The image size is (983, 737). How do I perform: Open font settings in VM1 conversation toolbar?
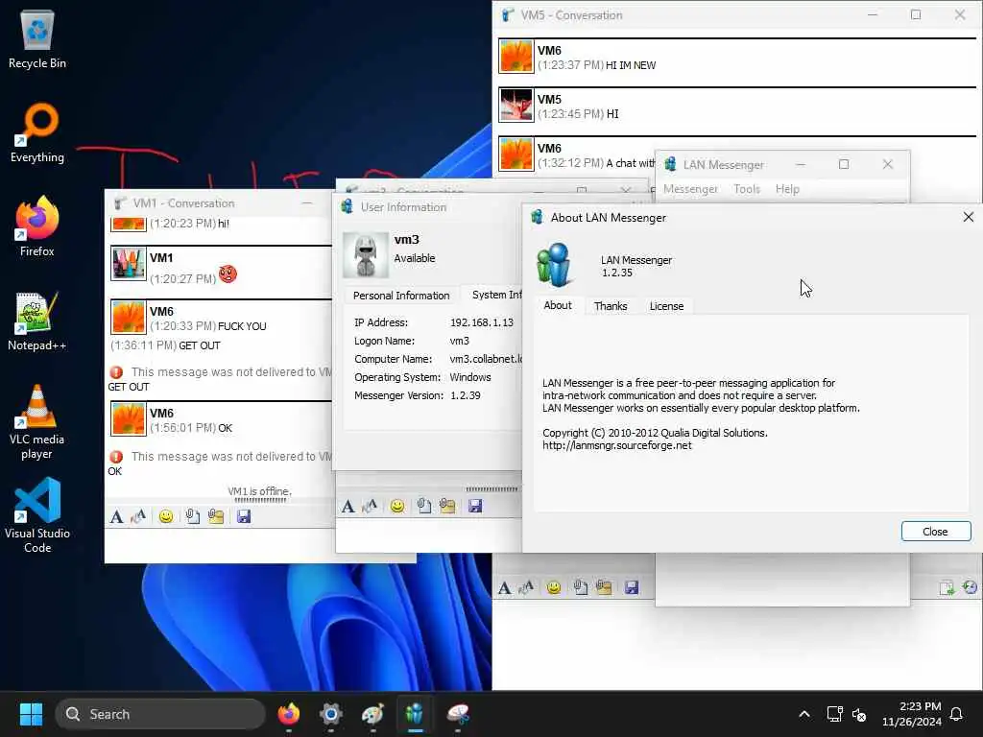coord(116,516)
